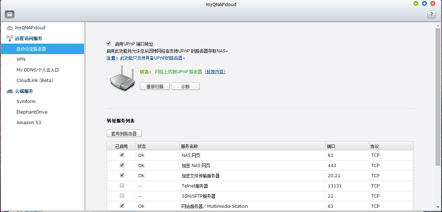
Task: Click the 网站服务器／Multimedia Station row name
Action: (x=214, y=206)
